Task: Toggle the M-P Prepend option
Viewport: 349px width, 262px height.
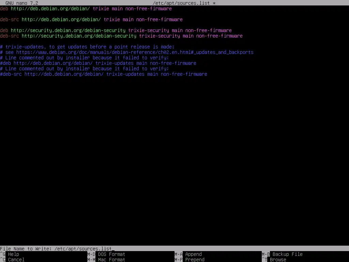Action: (189, 260)
